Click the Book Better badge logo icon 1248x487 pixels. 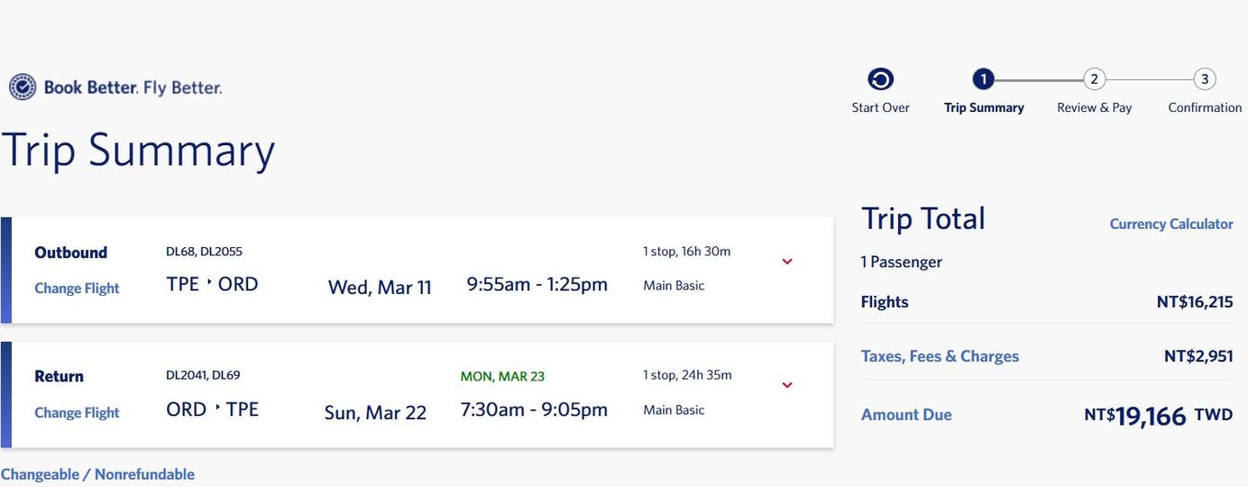point(23,87)
